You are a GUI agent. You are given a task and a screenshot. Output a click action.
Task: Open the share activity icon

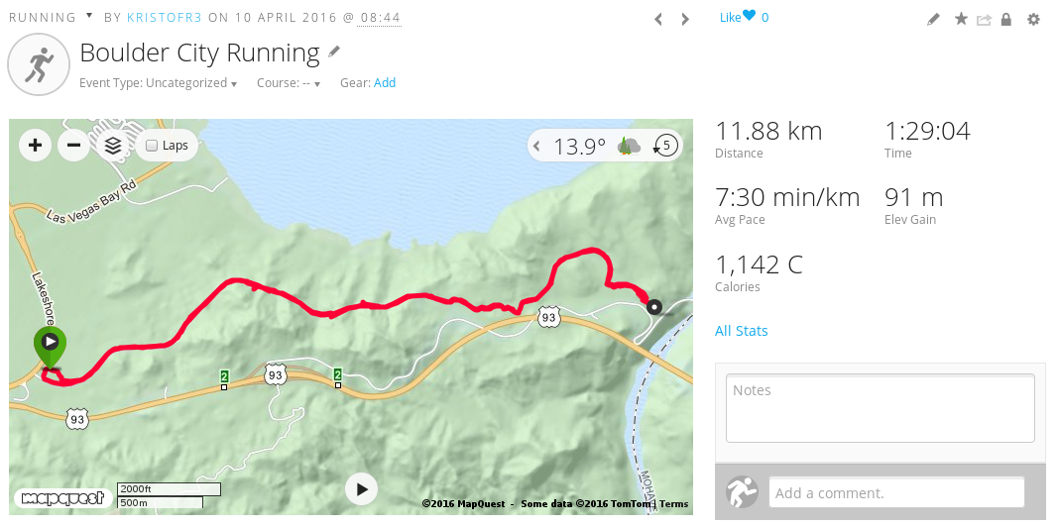pos(984,20)
